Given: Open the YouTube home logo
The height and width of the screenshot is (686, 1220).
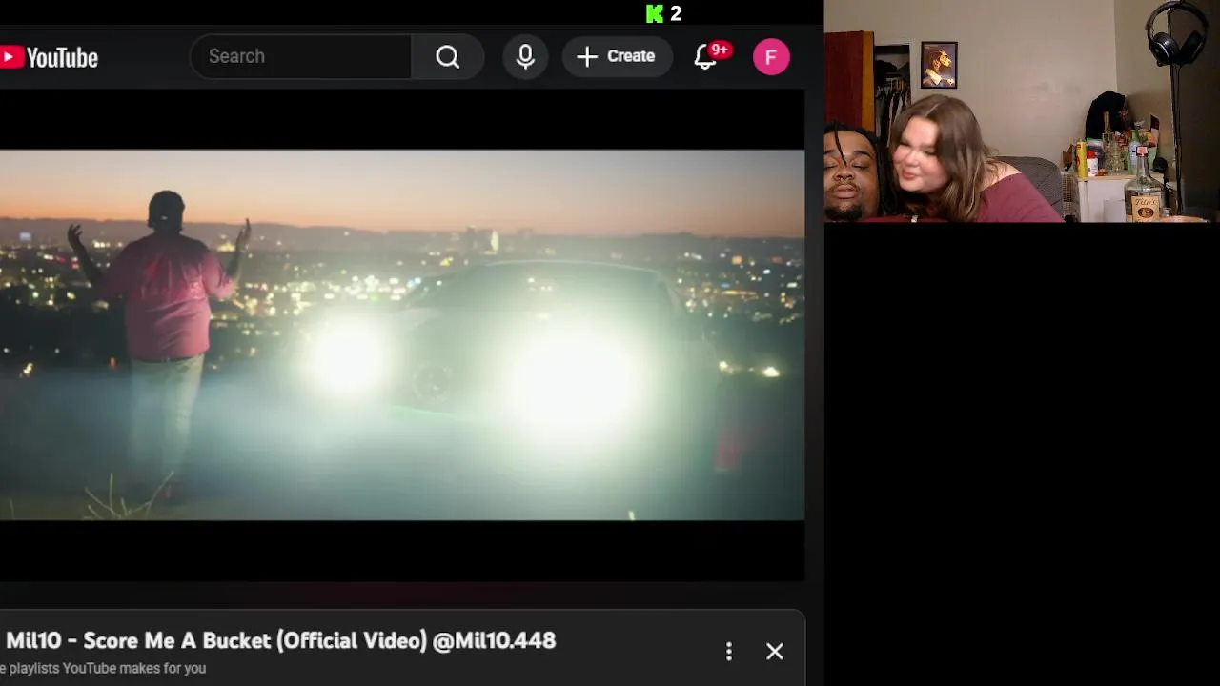Looking at the screenshot, I should (x=50, y=57).
